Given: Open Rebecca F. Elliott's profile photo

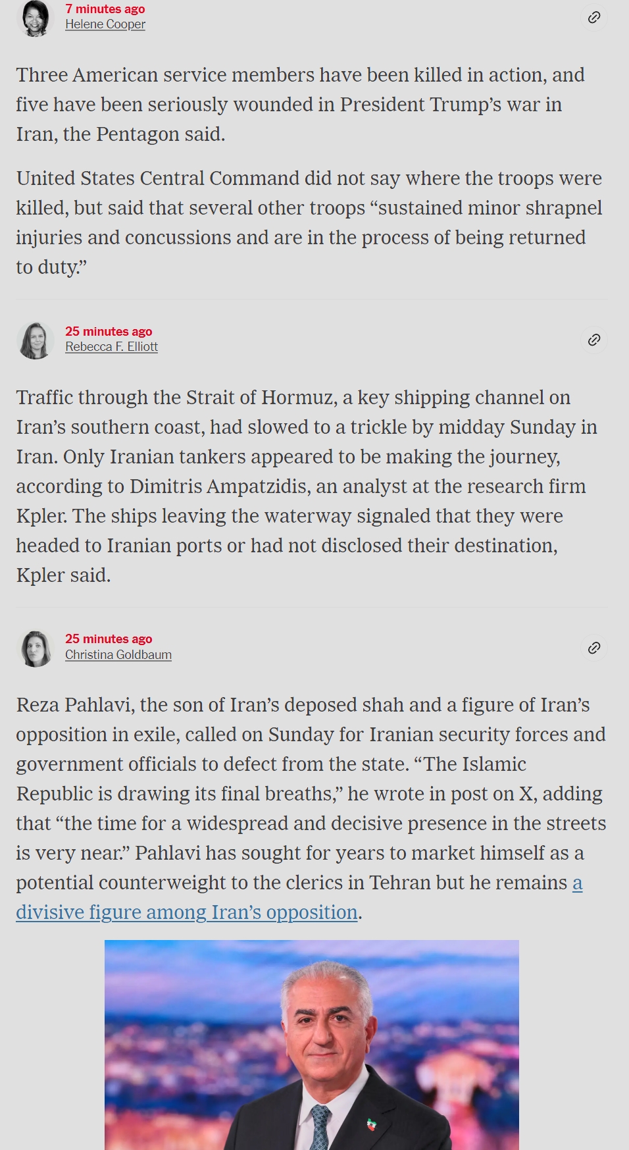Looking at the screenshot, I should click(36, 340).
